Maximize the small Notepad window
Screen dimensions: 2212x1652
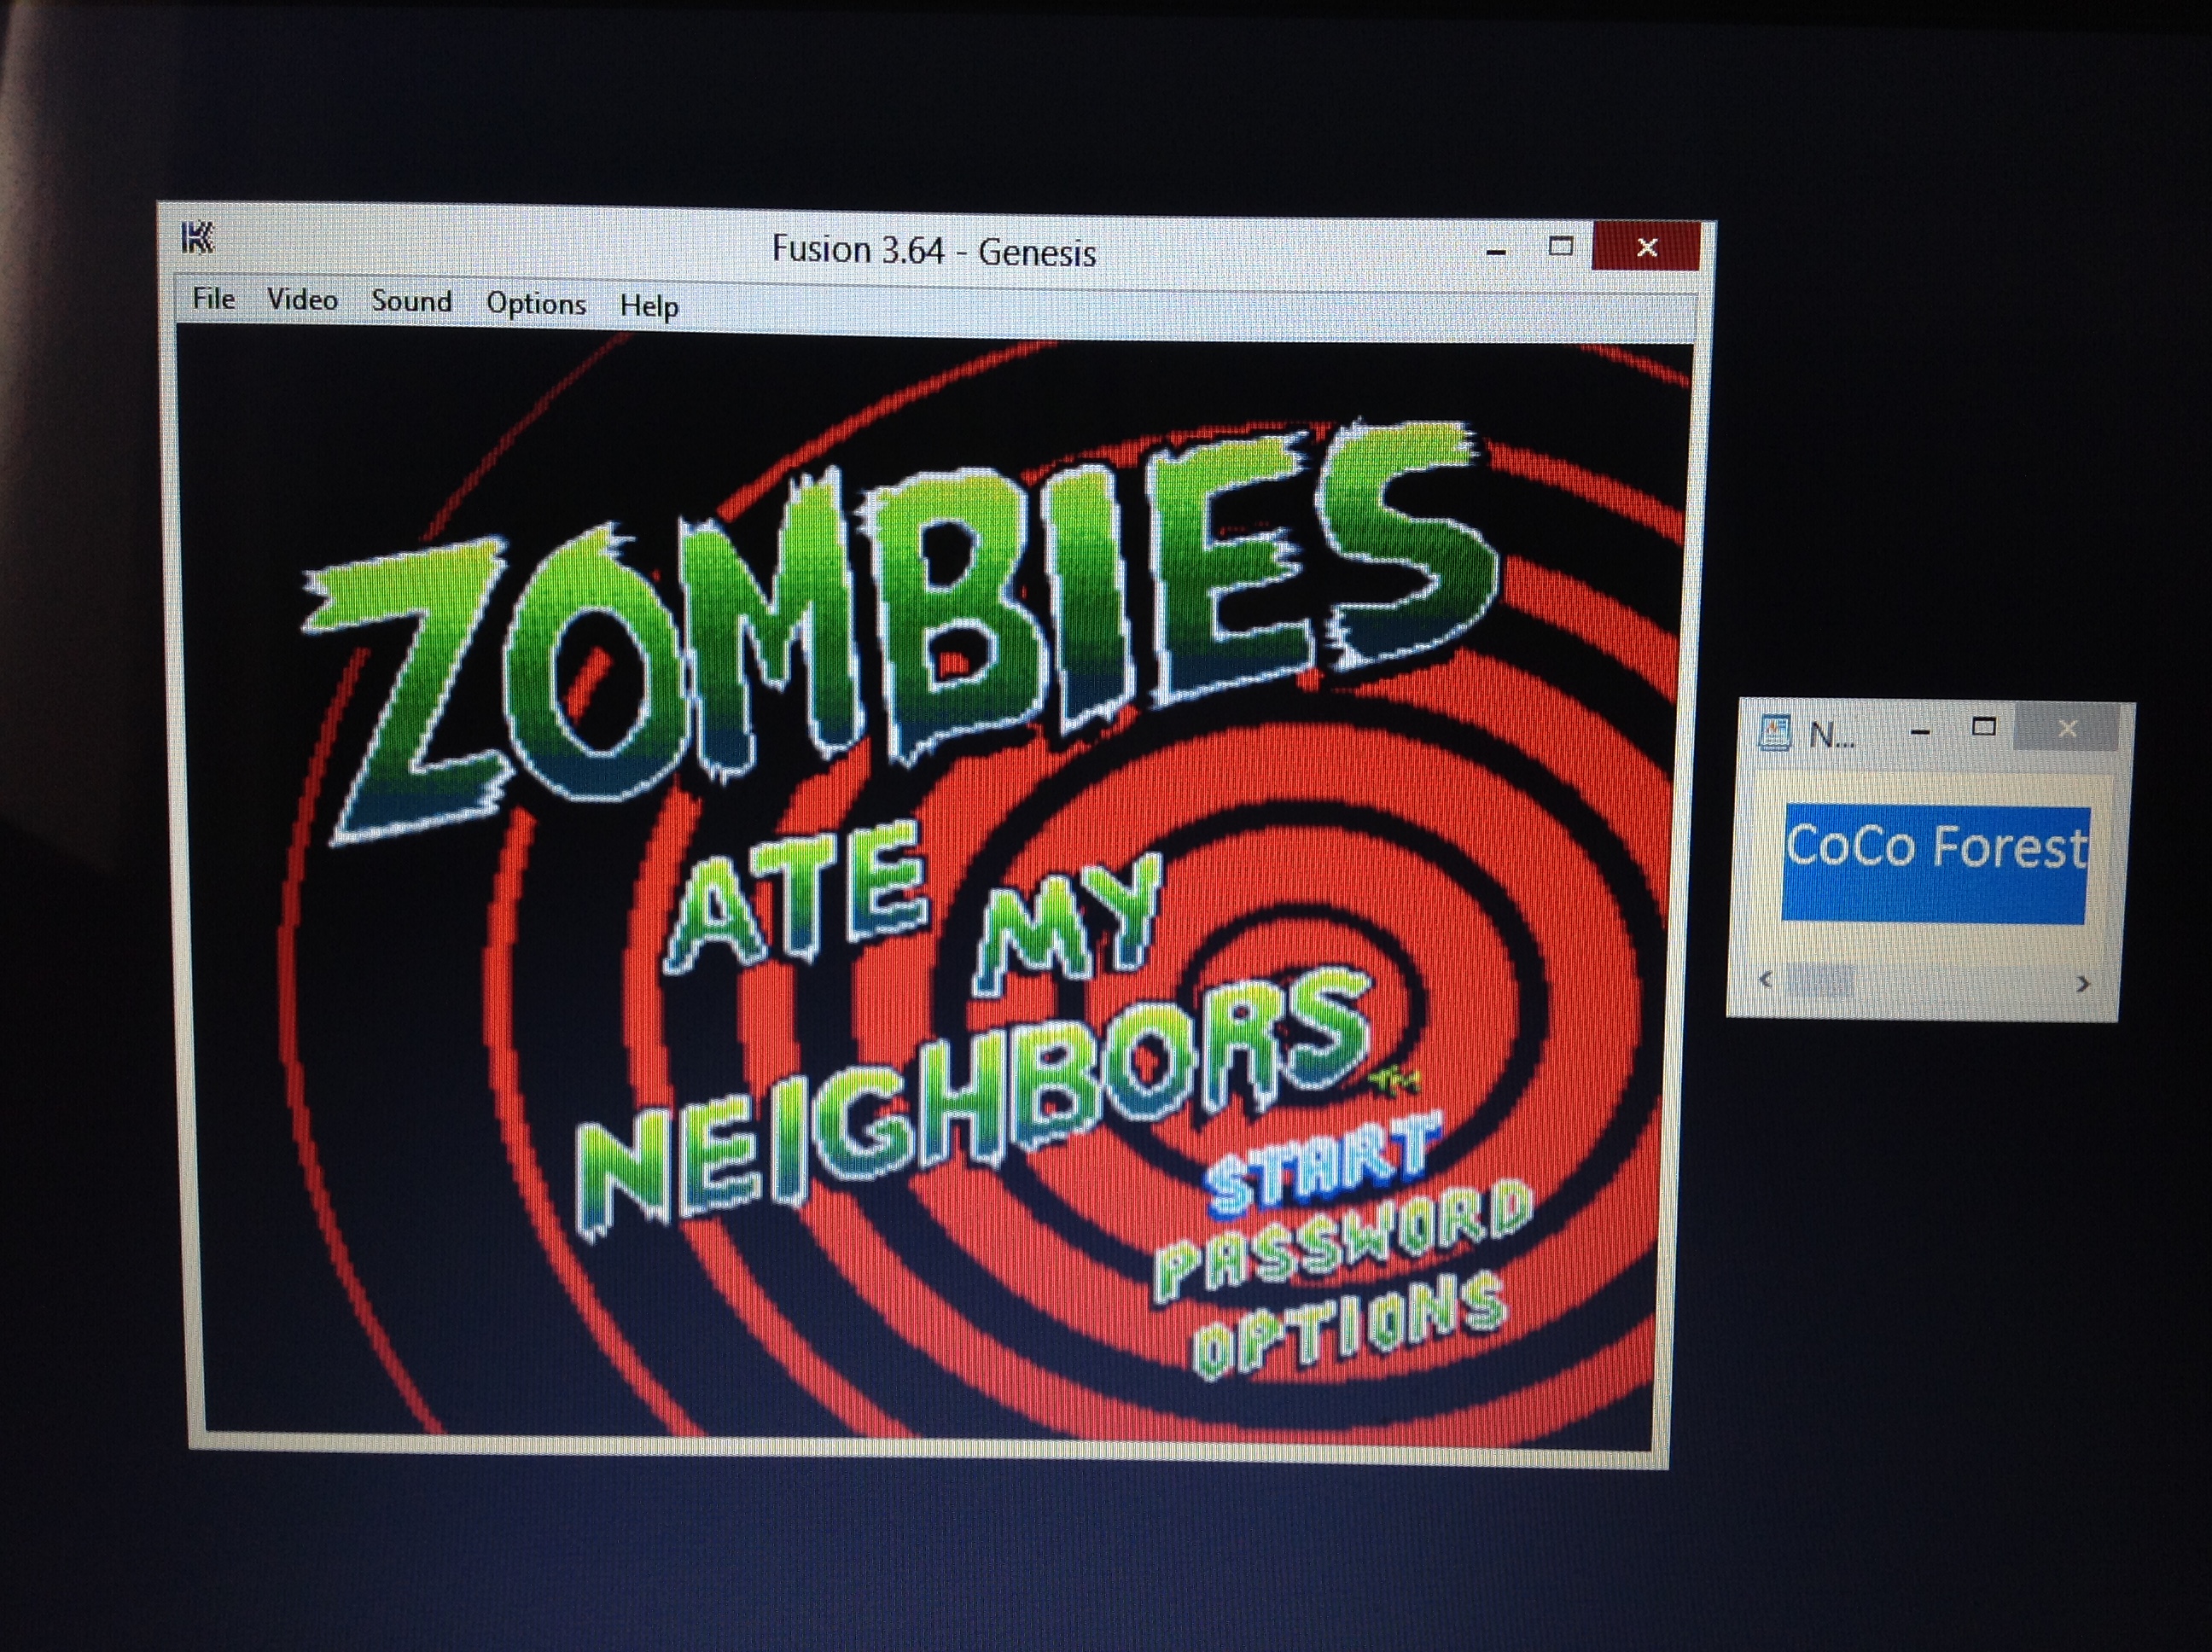point(1984,728)
